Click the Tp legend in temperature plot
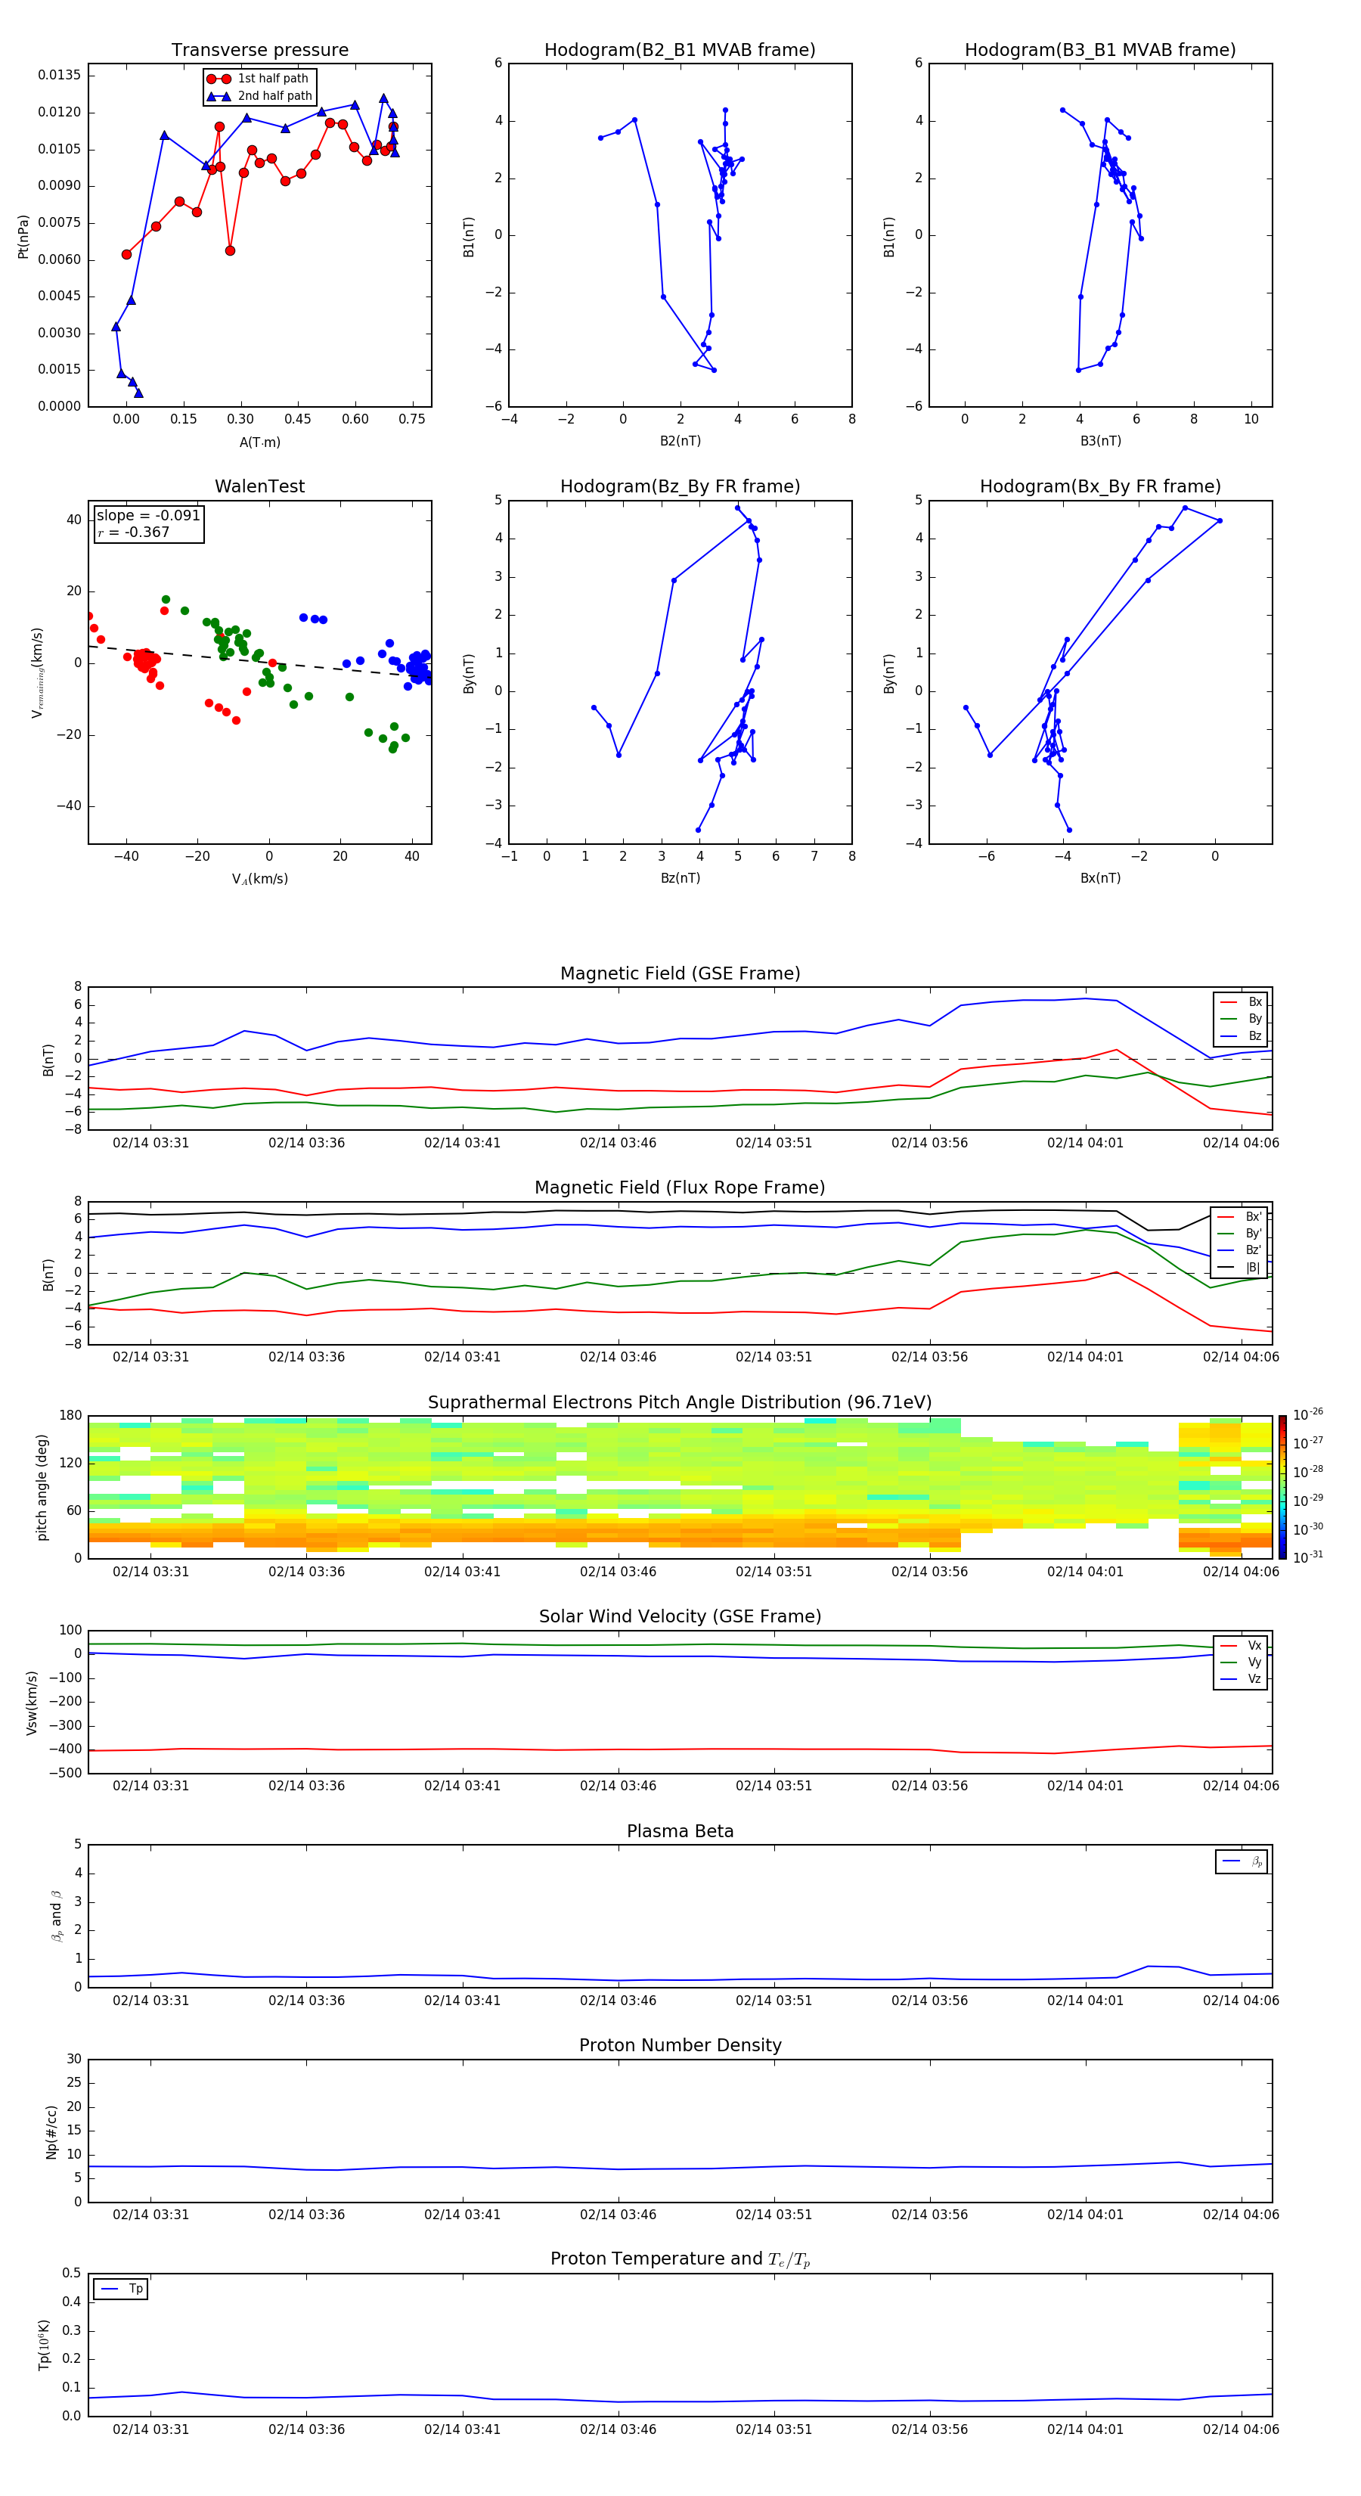 [121, 2290]
